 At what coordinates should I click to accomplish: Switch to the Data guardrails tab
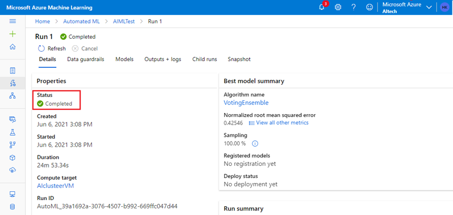click(86, 59)
